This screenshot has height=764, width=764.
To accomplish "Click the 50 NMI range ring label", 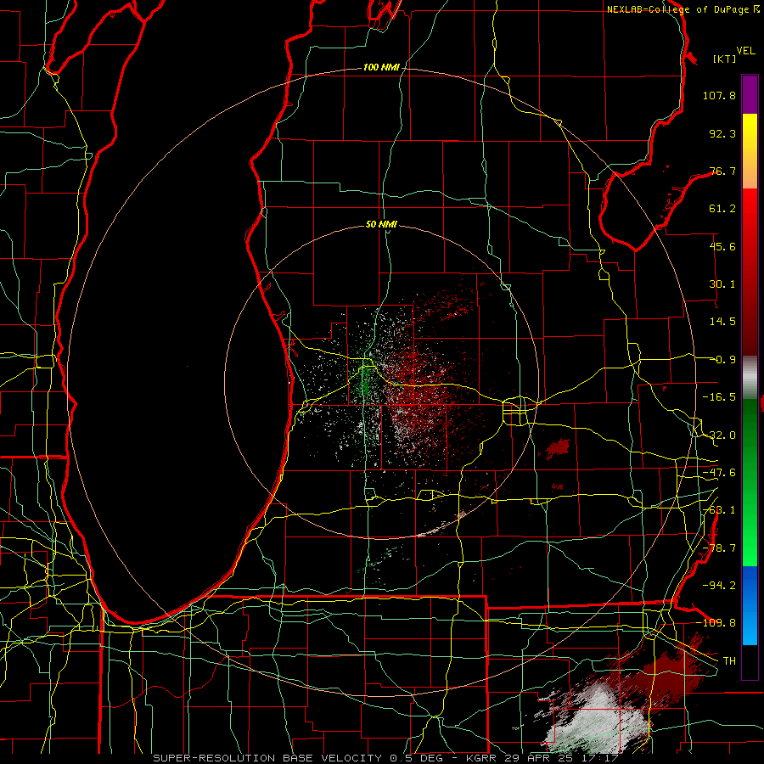I will point(381,225).
